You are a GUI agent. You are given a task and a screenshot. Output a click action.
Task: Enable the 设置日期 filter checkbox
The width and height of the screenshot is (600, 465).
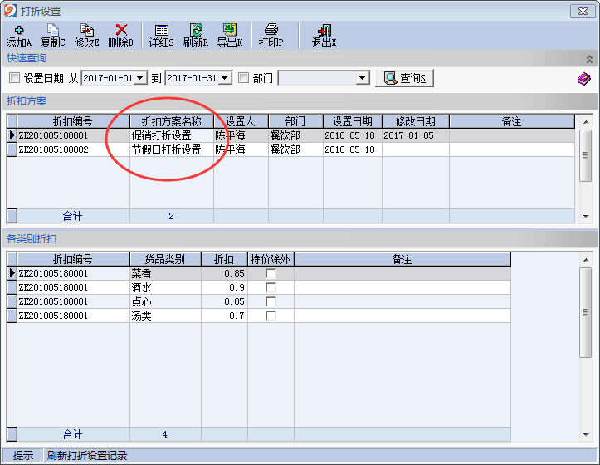(14, 78)
